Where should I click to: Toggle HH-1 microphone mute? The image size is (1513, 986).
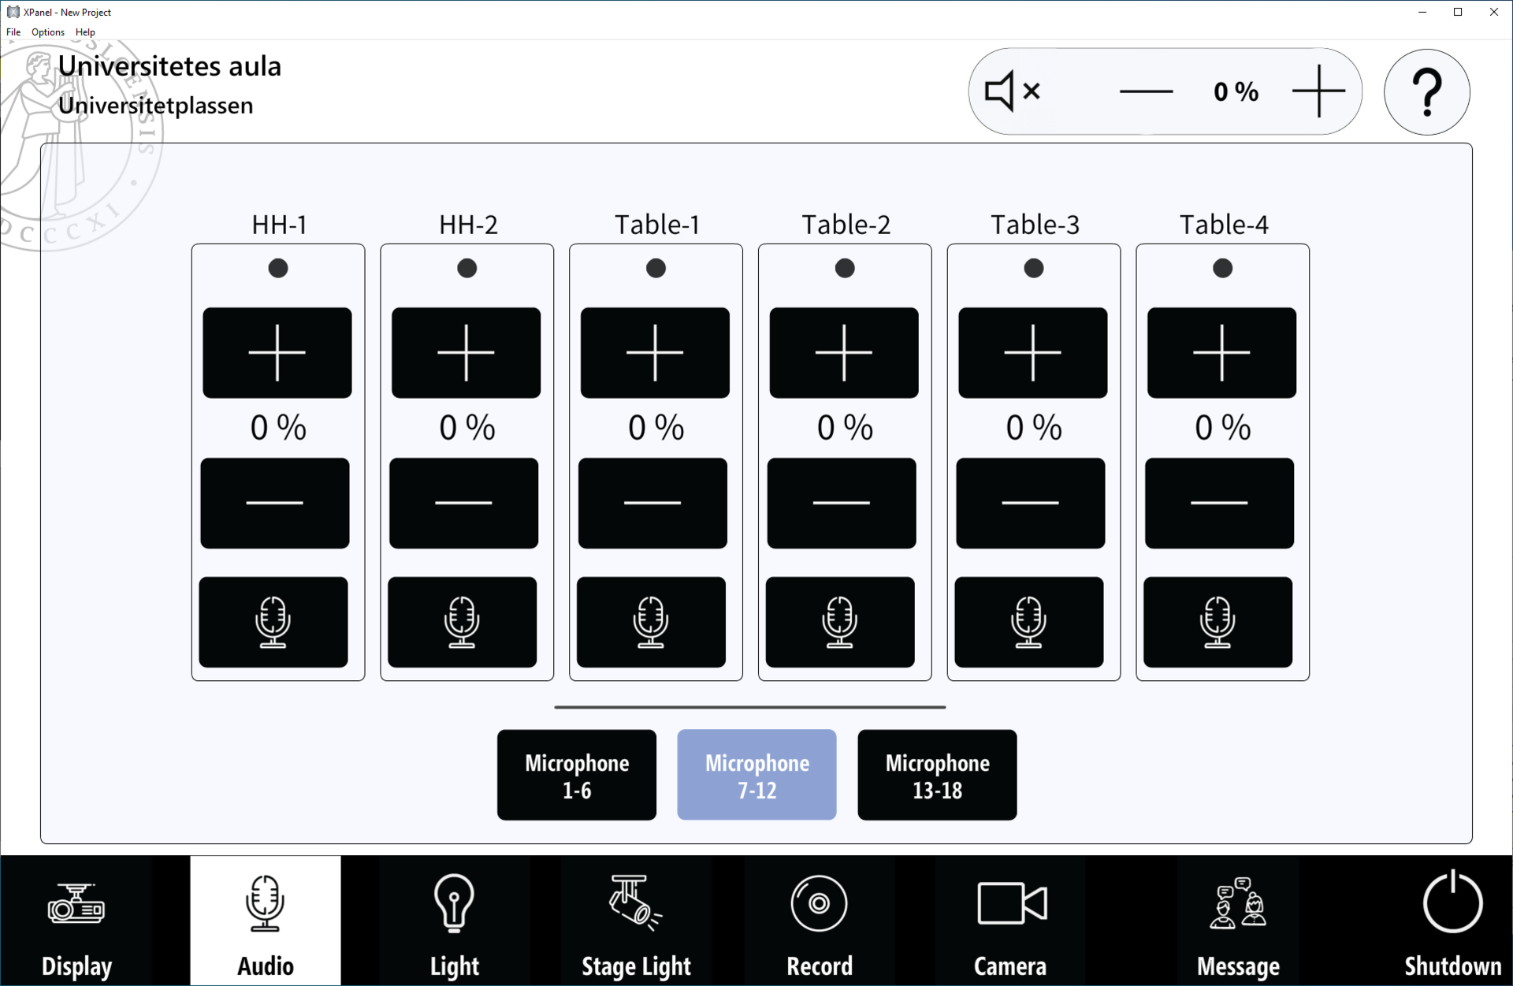point(273,622)
